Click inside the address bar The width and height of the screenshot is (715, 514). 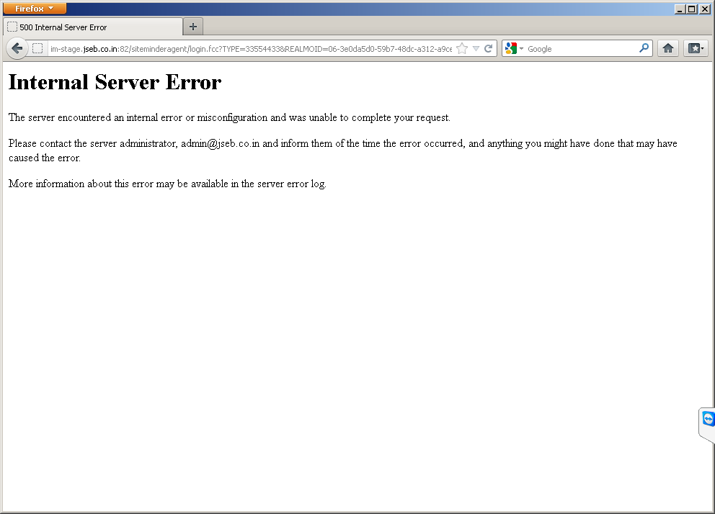click(252, 48)
